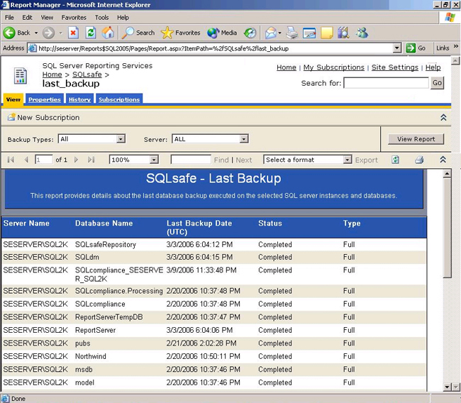Click the Forward arrow icon
This screenshot has width=461, height=403.
point(48,33)
